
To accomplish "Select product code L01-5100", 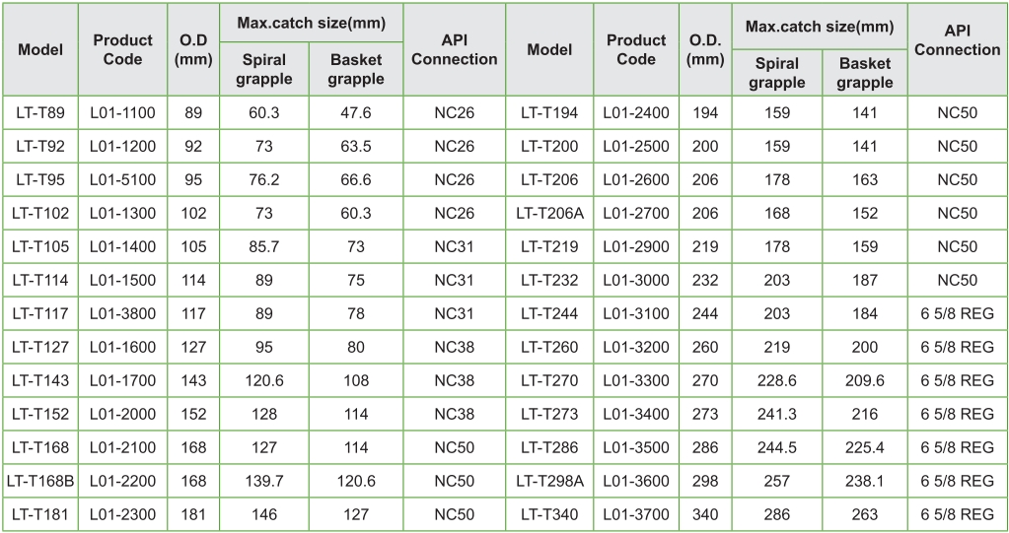I will pyautogui.click(x=122, y=180).
